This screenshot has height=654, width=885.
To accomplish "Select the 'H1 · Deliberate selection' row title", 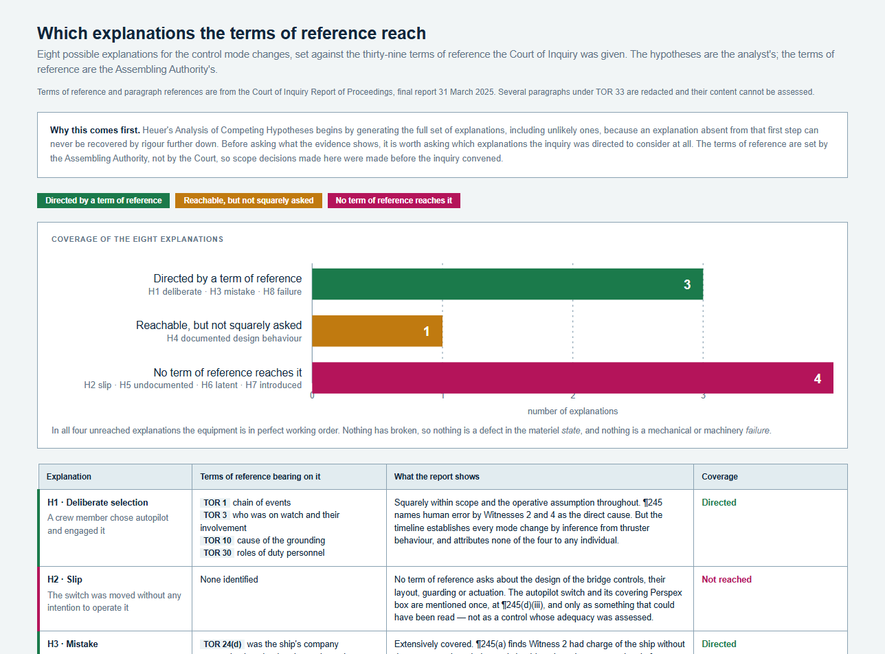I will 98,503.
